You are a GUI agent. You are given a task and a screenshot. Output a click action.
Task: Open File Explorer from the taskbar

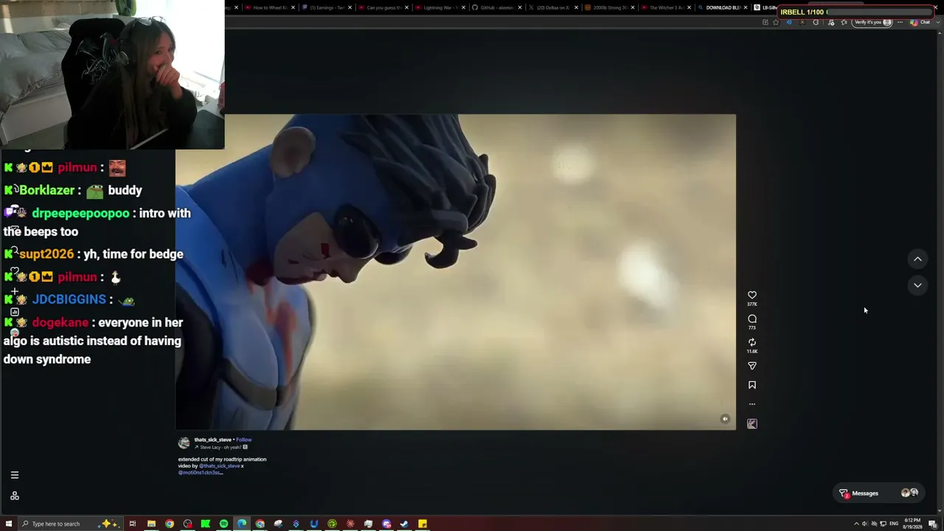point(151,524)
